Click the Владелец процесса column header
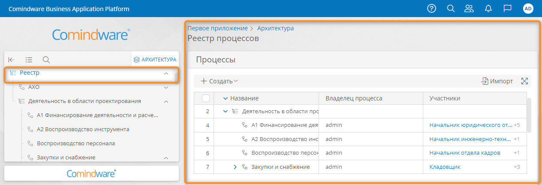This screenshot has height=185, width=542. point(354,98)
